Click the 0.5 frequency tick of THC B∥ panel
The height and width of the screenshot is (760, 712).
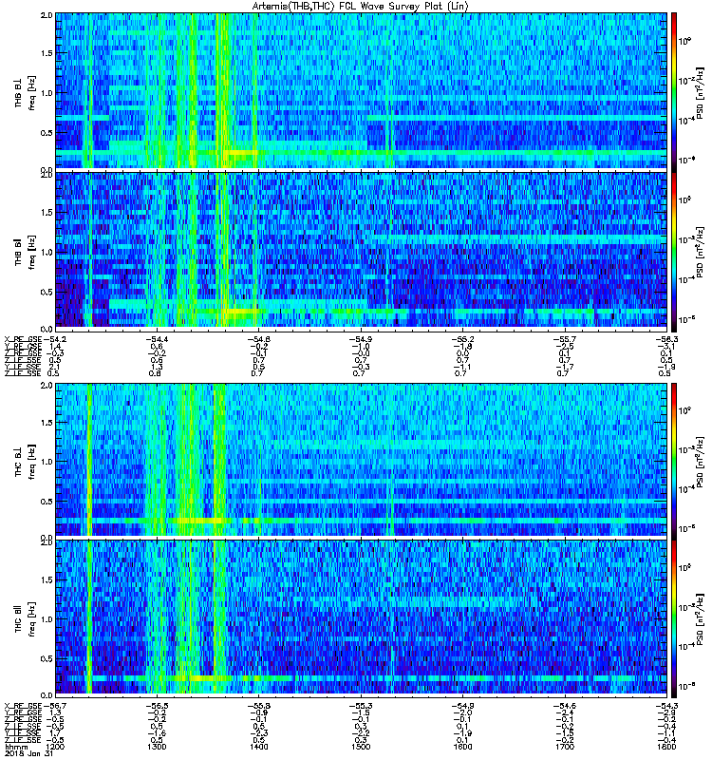[x=47, y=658]
